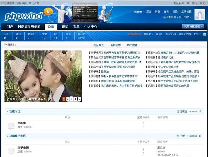
Task: Collapse the 功能演示专区 section with chevron
Action: tap(200, 136)
